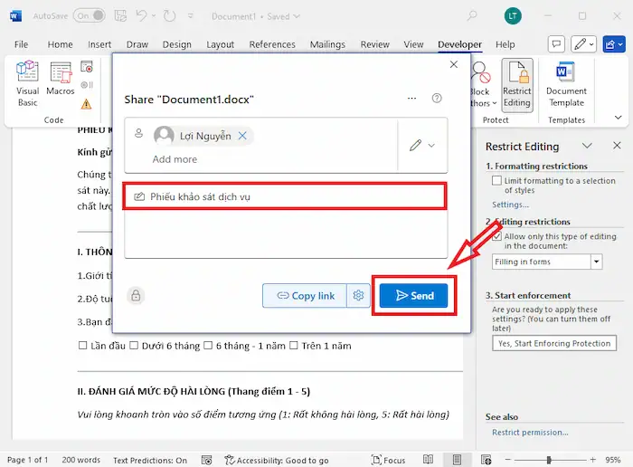Click the padlock icon in Share dialog

[x=136, y=295]
